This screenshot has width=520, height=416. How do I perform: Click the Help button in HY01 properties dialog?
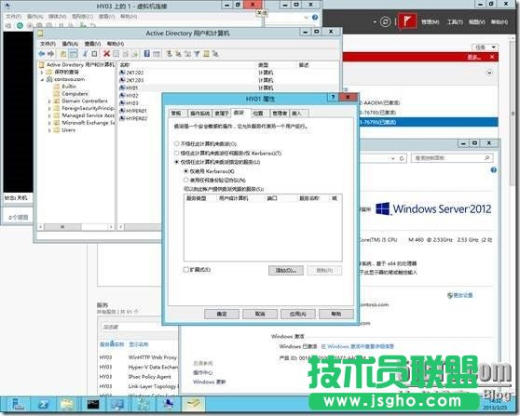pyautogui.click(x=335, y=314)
